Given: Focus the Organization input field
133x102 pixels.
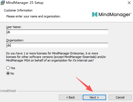Looking at the screenshot, I should tap(57, 45).
